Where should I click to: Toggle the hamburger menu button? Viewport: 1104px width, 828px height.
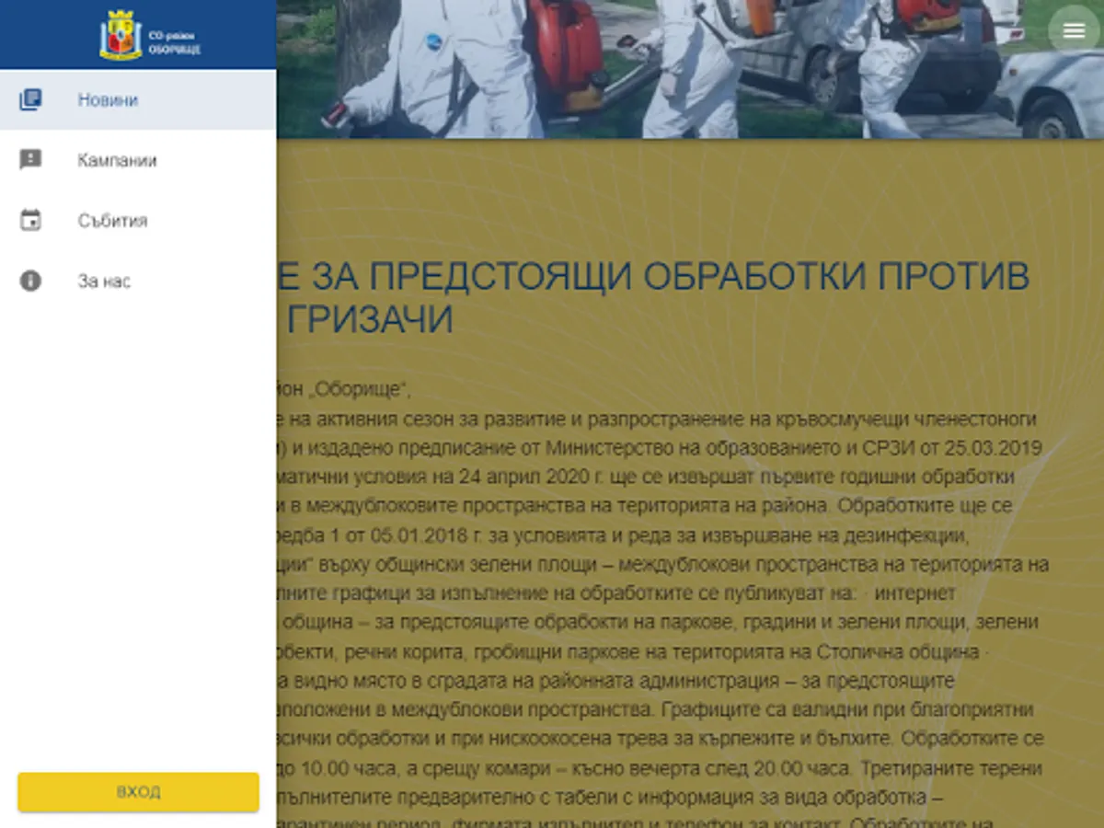[x=1074, y=30]
